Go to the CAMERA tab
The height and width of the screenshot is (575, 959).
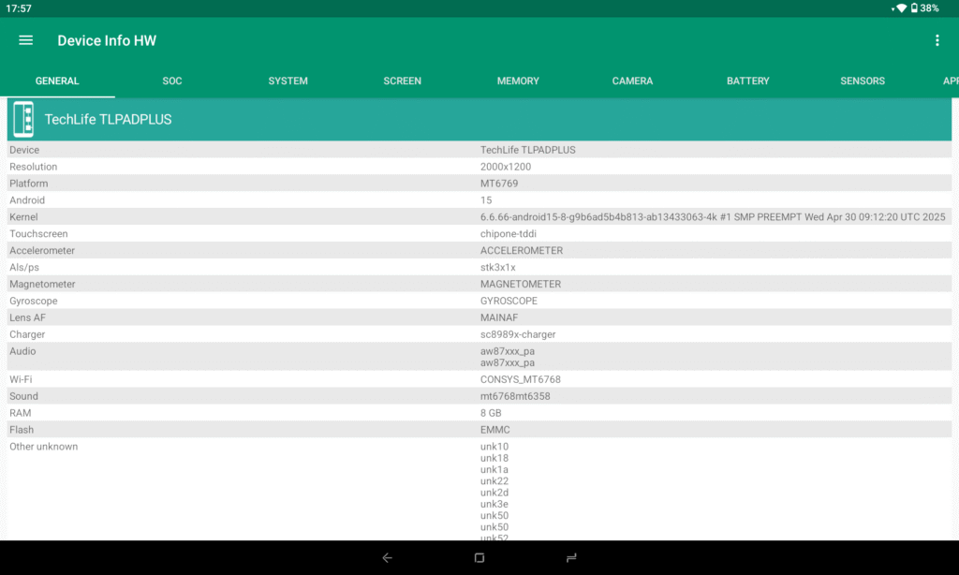click(x=632, y=81)
